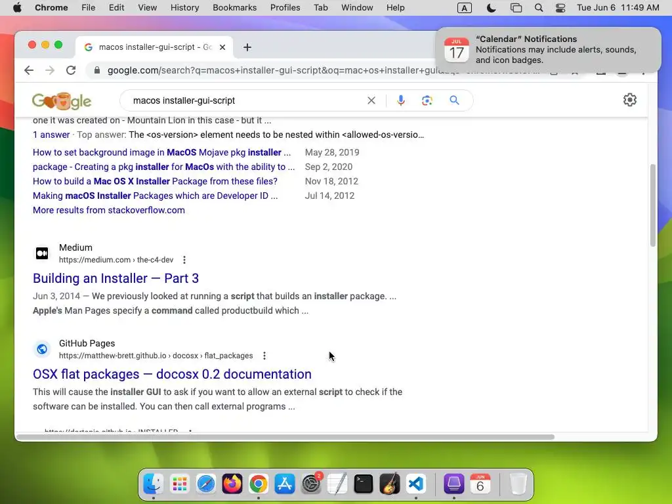Clear the search box with the X icon
The height and width of the screenshot is (504, 672).
click(x=371, y=100)
